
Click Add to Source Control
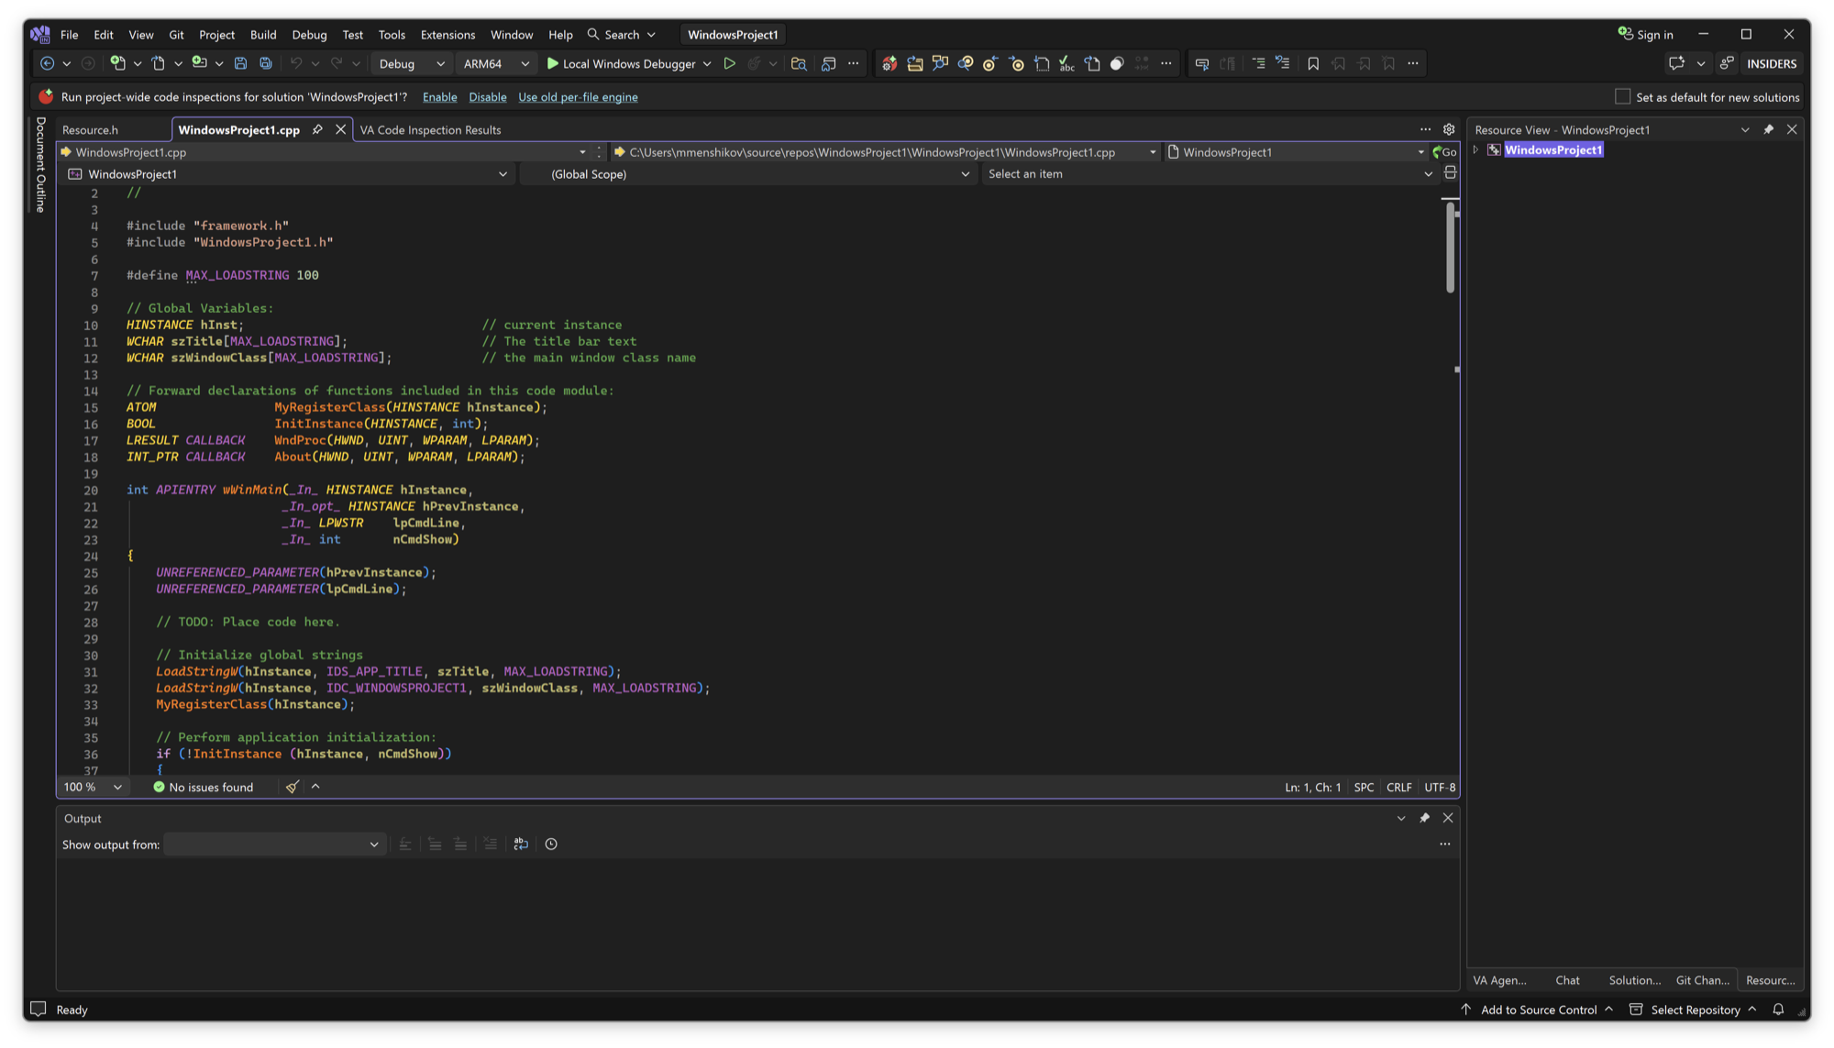coord(1537,1009)
